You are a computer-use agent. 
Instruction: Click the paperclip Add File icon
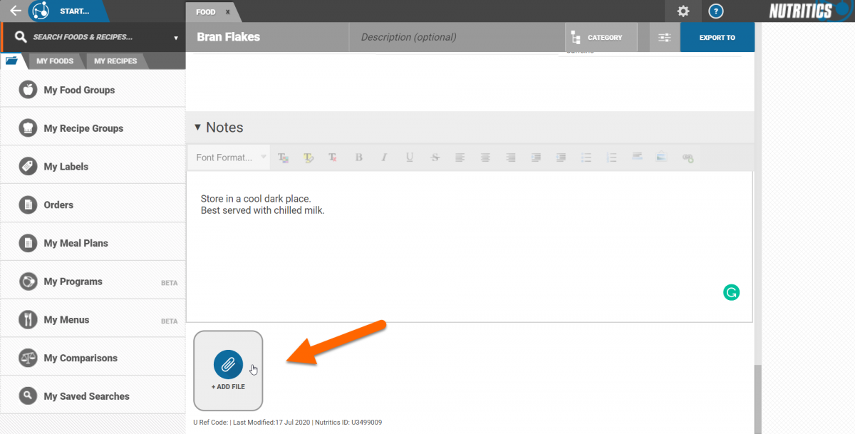click(228, 364)
